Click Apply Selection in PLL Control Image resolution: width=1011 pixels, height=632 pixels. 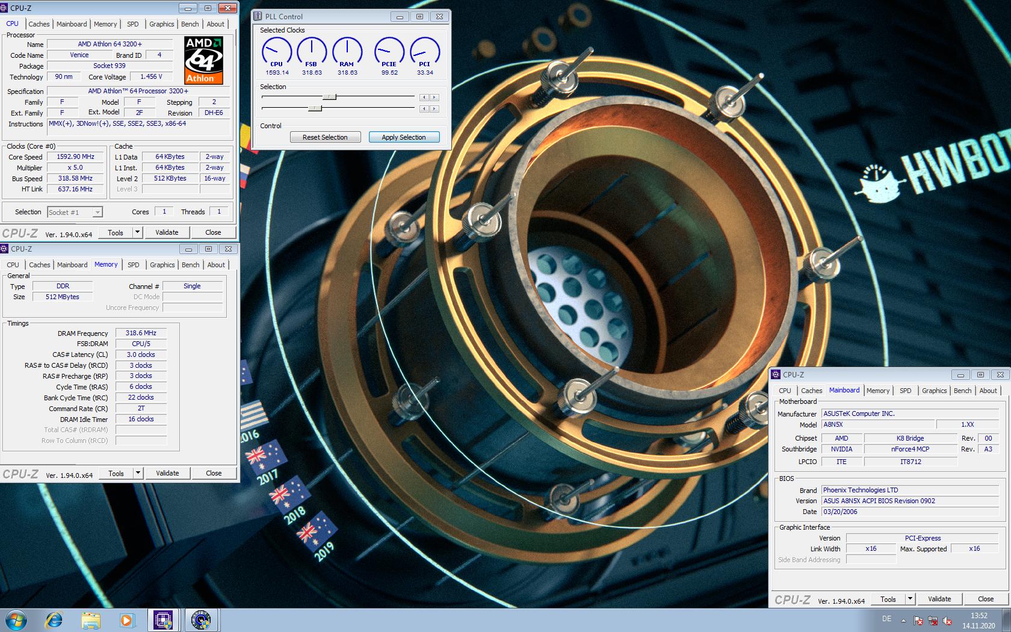(x=404, y=137)
